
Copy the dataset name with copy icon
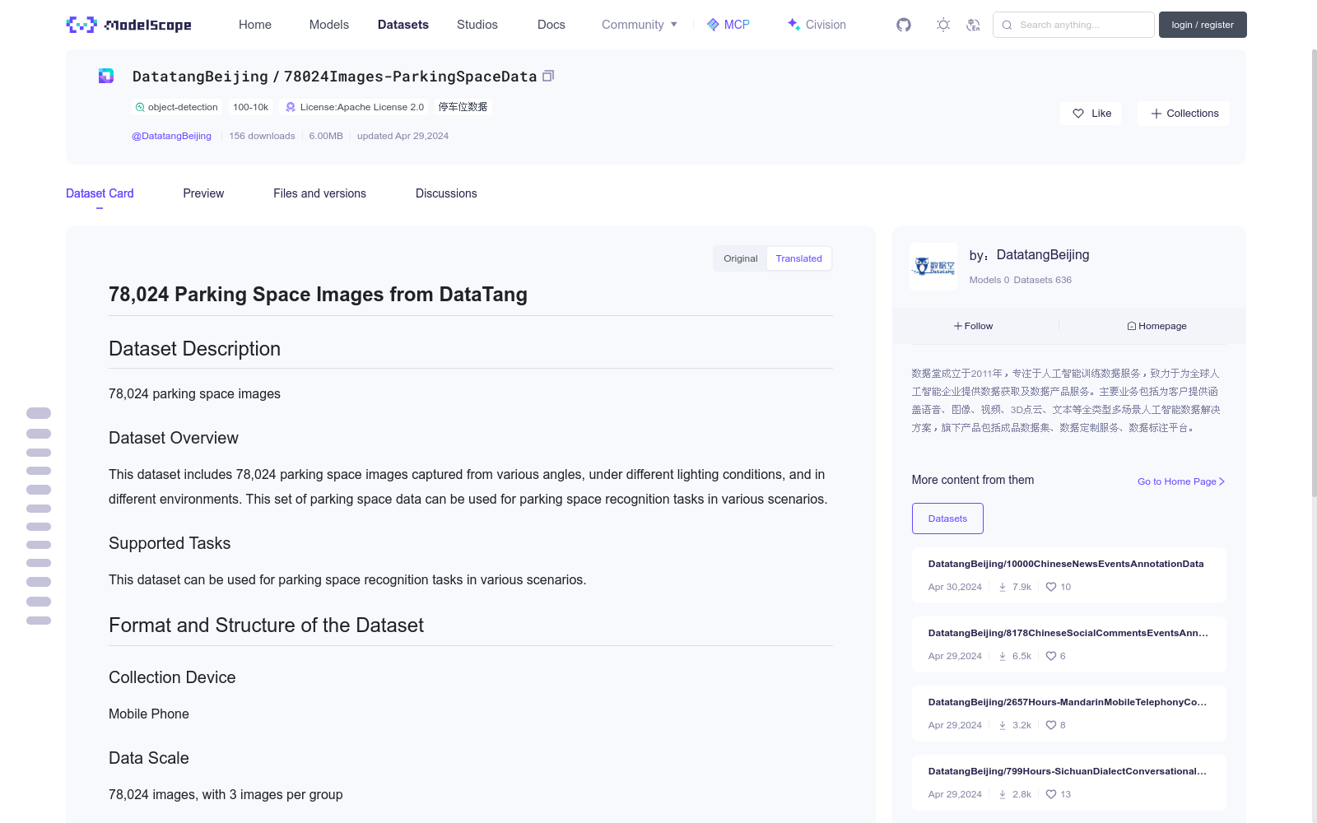(x=548, y=76)
